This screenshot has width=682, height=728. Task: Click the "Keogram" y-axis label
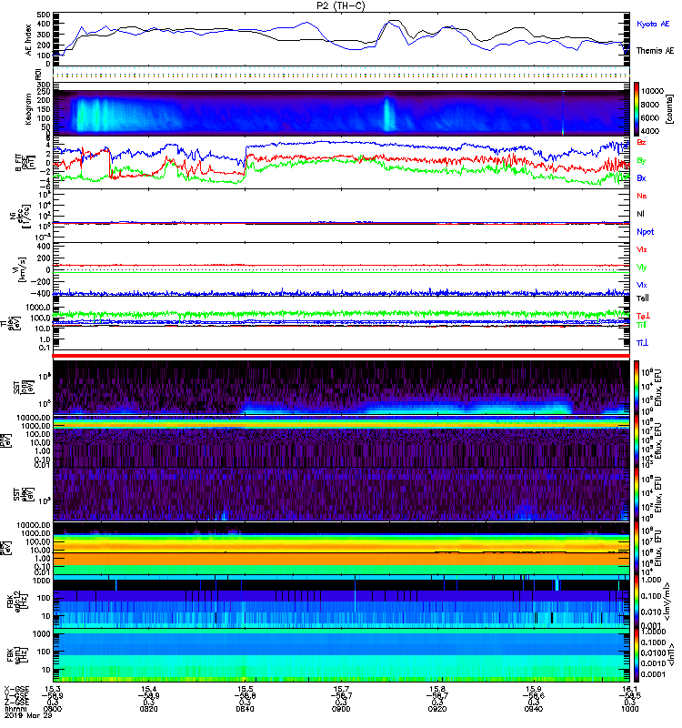tap(29, 109)
